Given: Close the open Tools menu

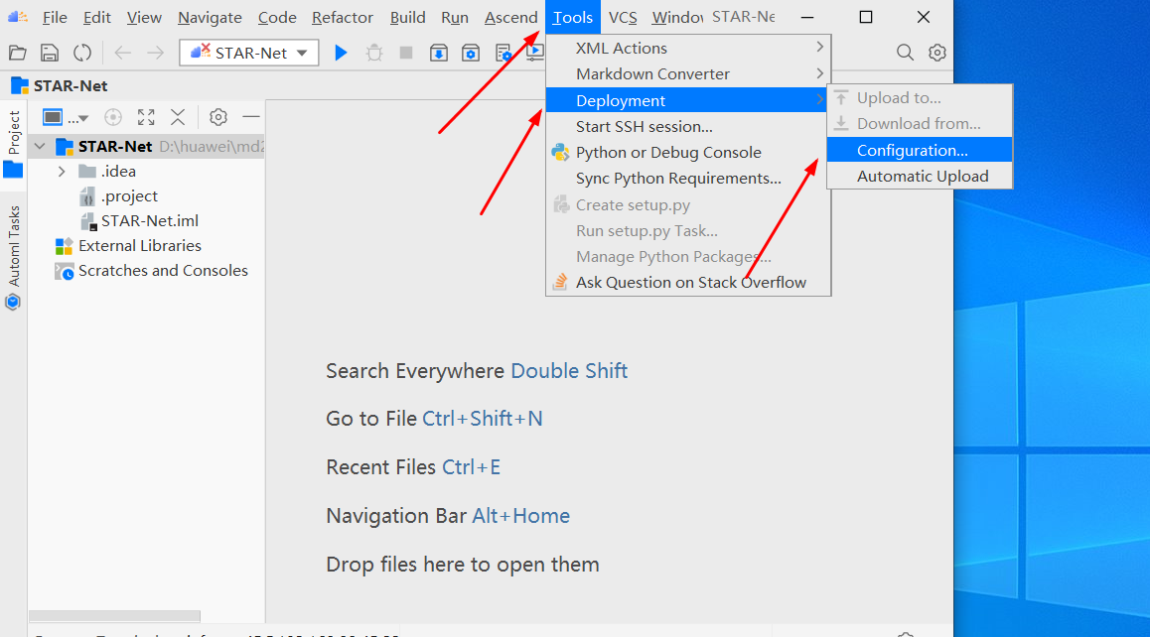Looking at the screenshot, I should pyautogui.click(x=573, y=17).
